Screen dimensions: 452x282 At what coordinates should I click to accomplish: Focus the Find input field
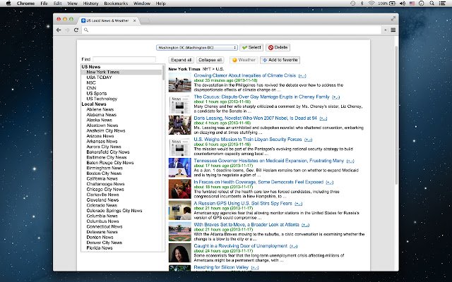pyautogui.click(x=124, y=59)
